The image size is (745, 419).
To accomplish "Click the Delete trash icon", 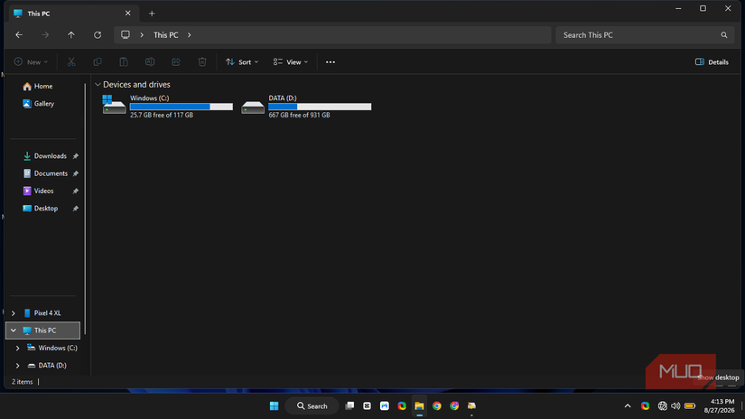I will click(x=202, y=61).
